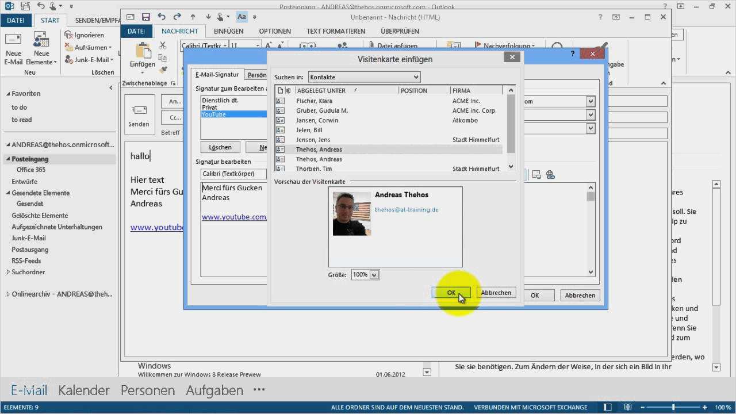Click the save disk icon in message toolbar

pos(146,17)
